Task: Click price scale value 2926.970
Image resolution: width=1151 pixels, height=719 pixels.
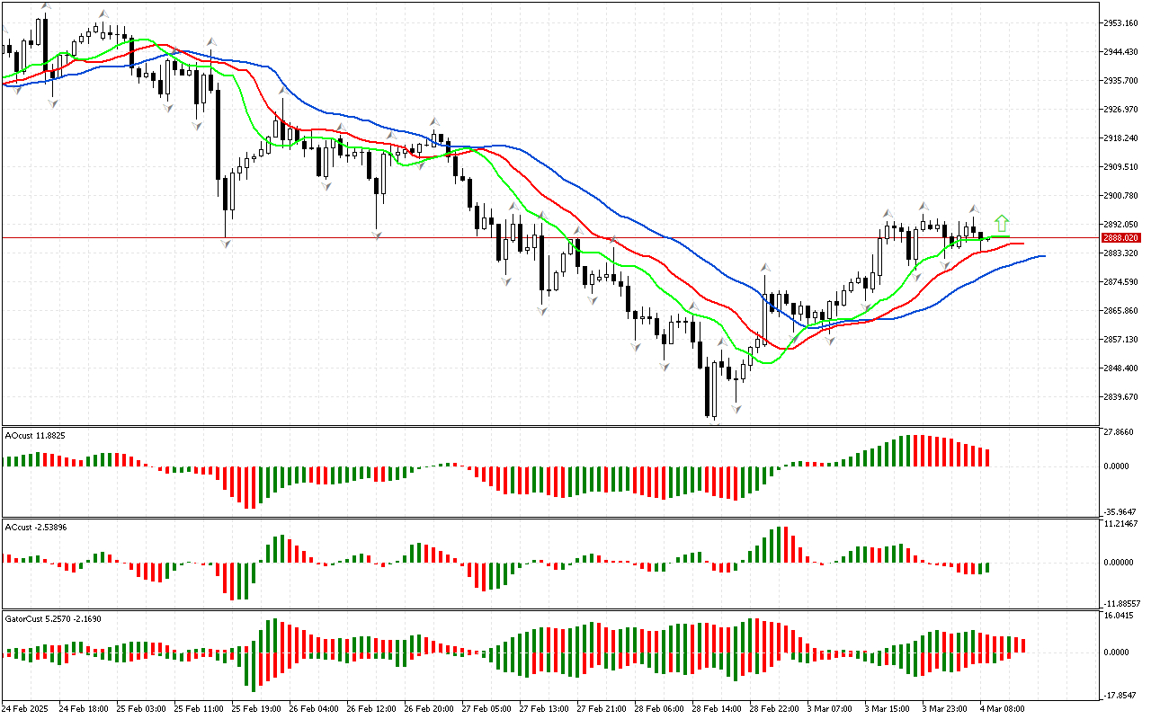Action: click(1122, 110)
